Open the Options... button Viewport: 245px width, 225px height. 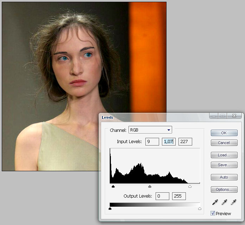point(224,189)
